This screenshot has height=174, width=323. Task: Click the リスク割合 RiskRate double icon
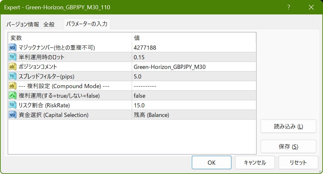tap(13, 105)
